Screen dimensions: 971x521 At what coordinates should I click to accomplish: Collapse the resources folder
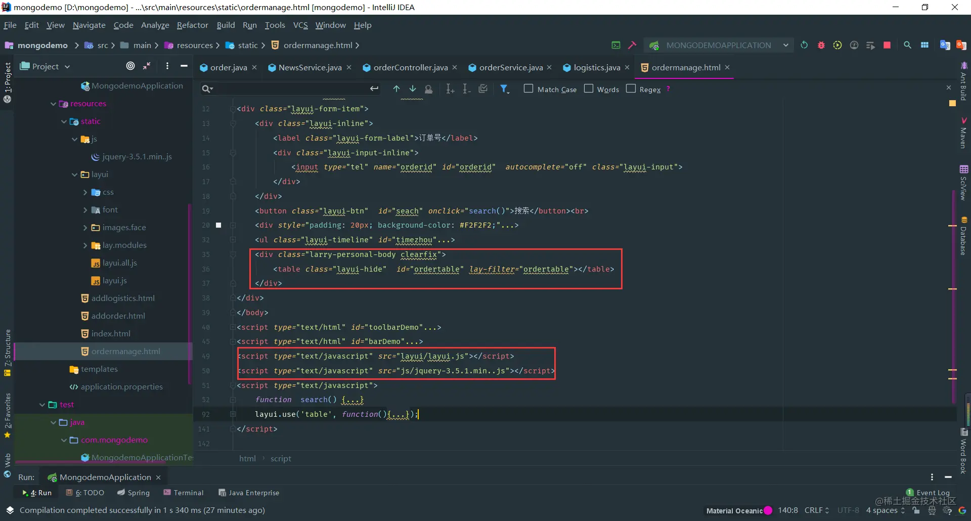(53, 104)
